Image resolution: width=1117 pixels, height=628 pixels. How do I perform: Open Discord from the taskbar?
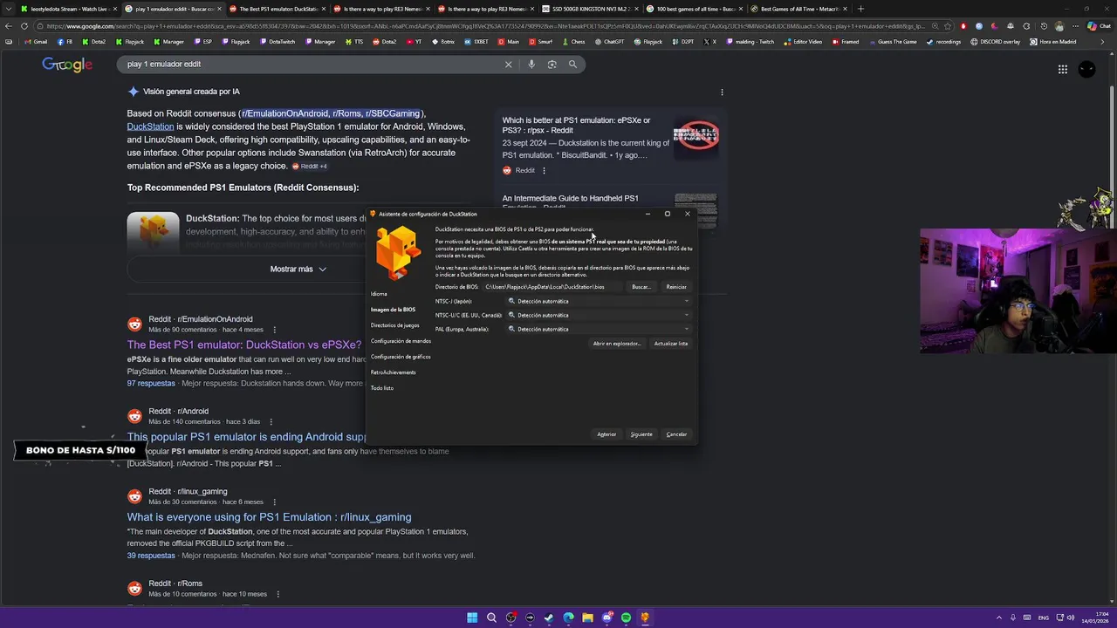pos(606,618)
